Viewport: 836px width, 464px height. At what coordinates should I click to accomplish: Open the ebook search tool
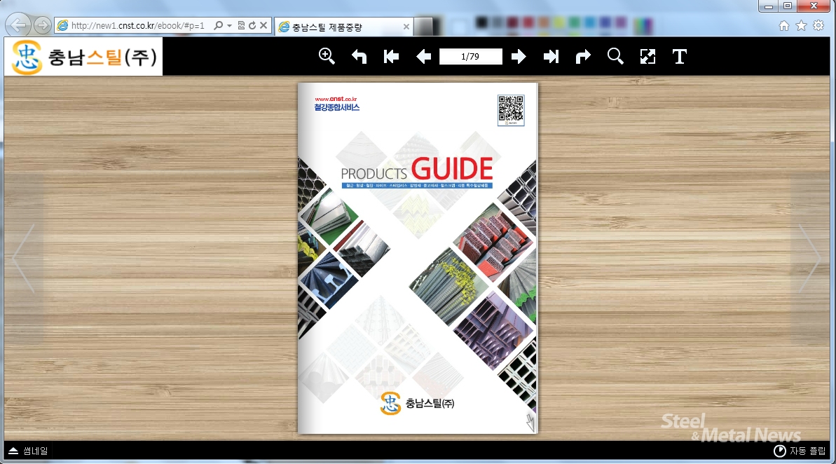pyautogui.click(x=615, y=57)
